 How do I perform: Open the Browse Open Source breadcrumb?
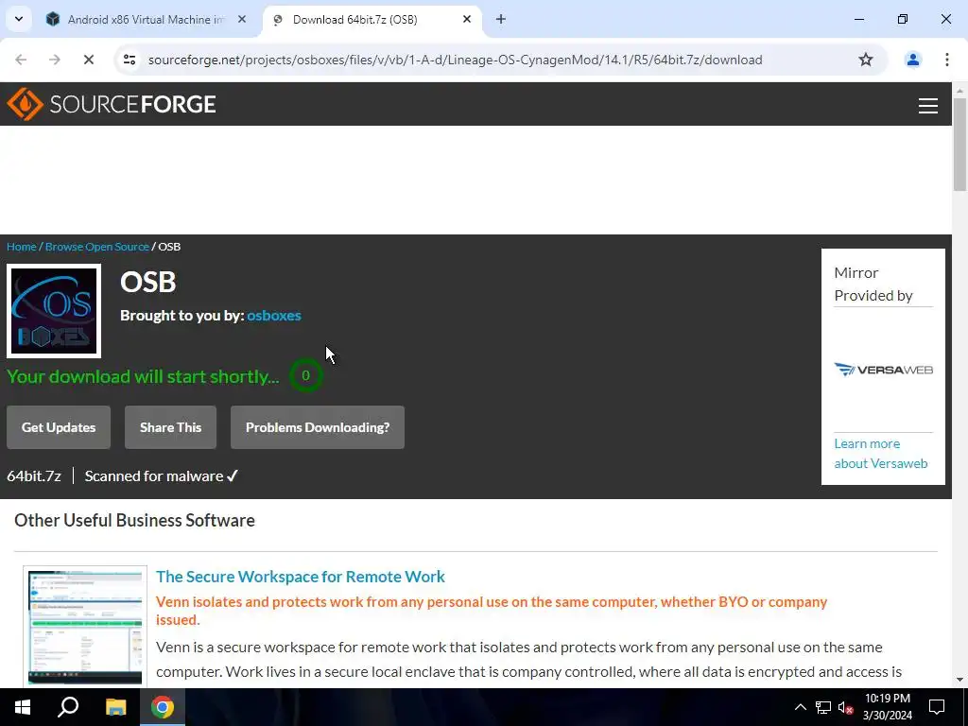97,247
